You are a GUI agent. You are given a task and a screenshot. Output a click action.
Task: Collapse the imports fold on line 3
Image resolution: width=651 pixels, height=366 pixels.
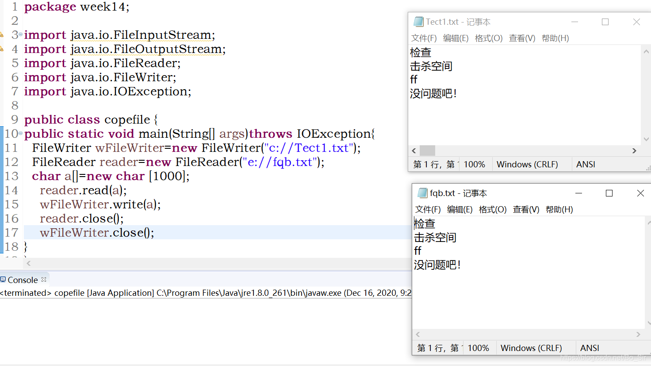pos(20,34)
